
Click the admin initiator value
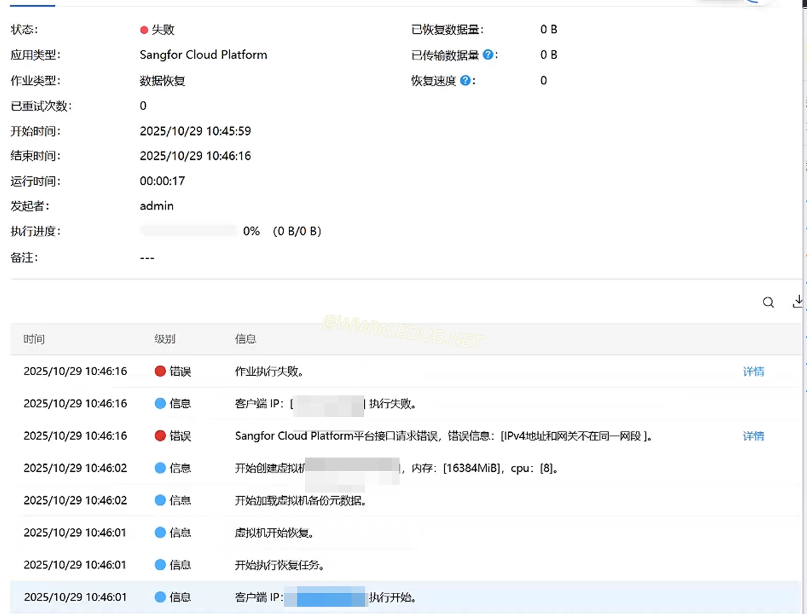click(x=157, y=206)
